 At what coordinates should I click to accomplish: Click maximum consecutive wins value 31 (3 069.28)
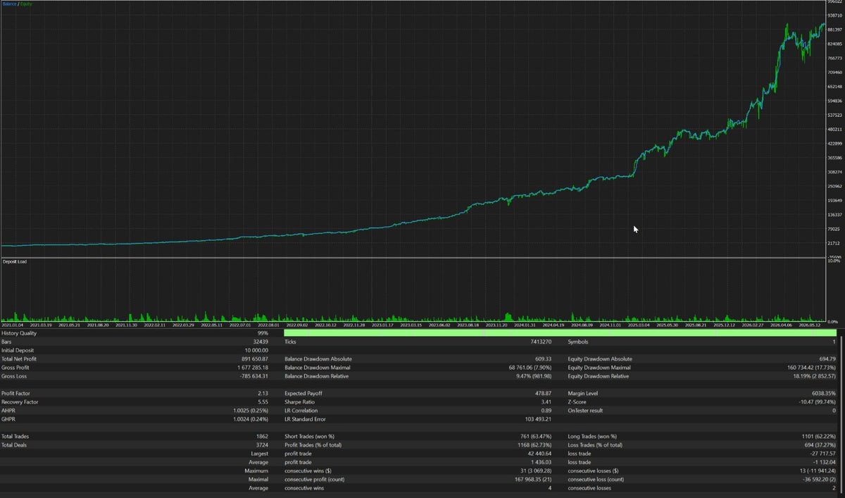point(535,470)
